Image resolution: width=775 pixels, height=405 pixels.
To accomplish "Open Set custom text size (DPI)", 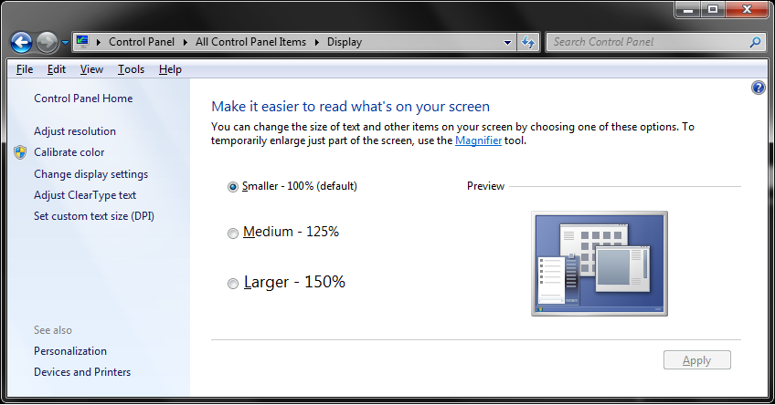I will (94, 216).
